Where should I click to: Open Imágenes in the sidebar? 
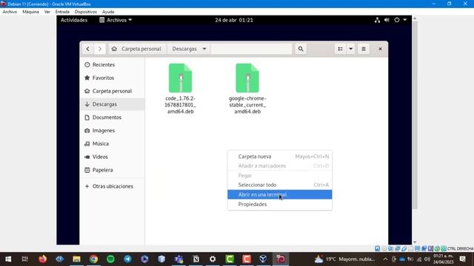(x=113, y=131)
